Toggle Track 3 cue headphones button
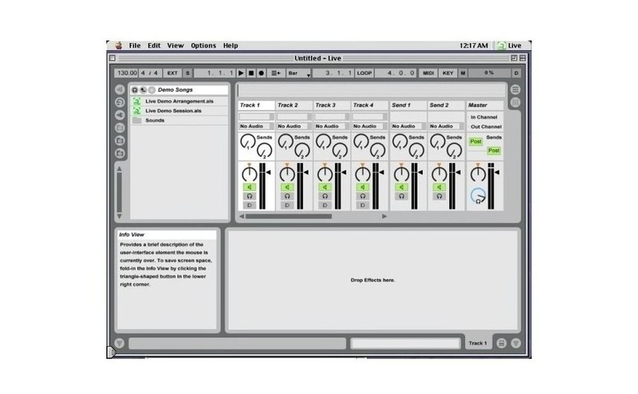 [x=325, y=196]
